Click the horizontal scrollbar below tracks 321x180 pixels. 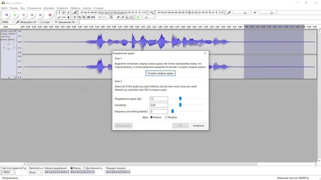click(x=141, y=164)
